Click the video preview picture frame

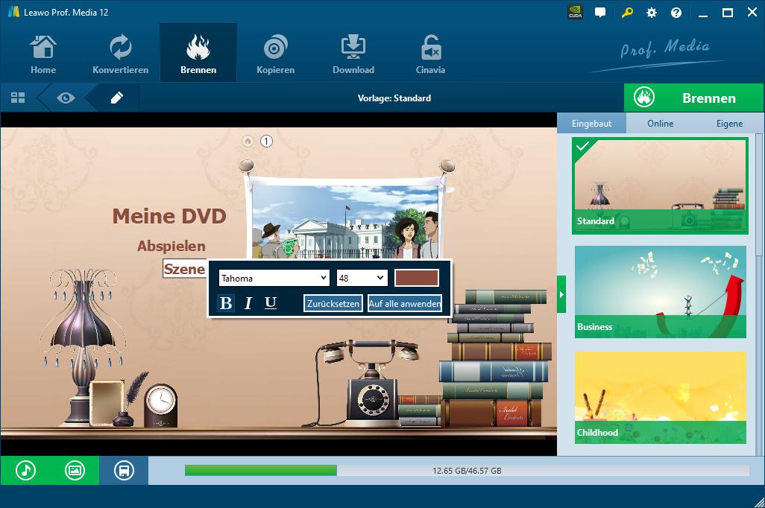click(346, 220)
